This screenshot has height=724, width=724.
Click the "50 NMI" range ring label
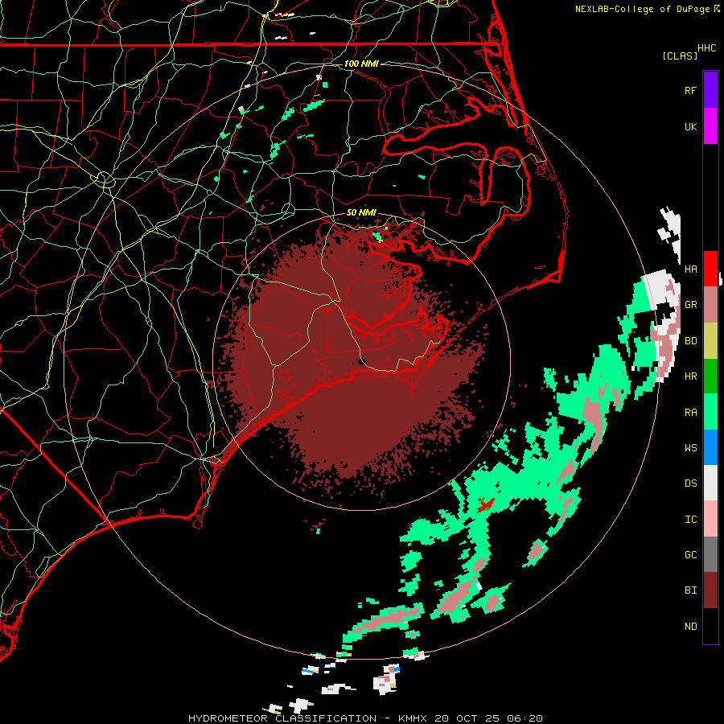361,212
